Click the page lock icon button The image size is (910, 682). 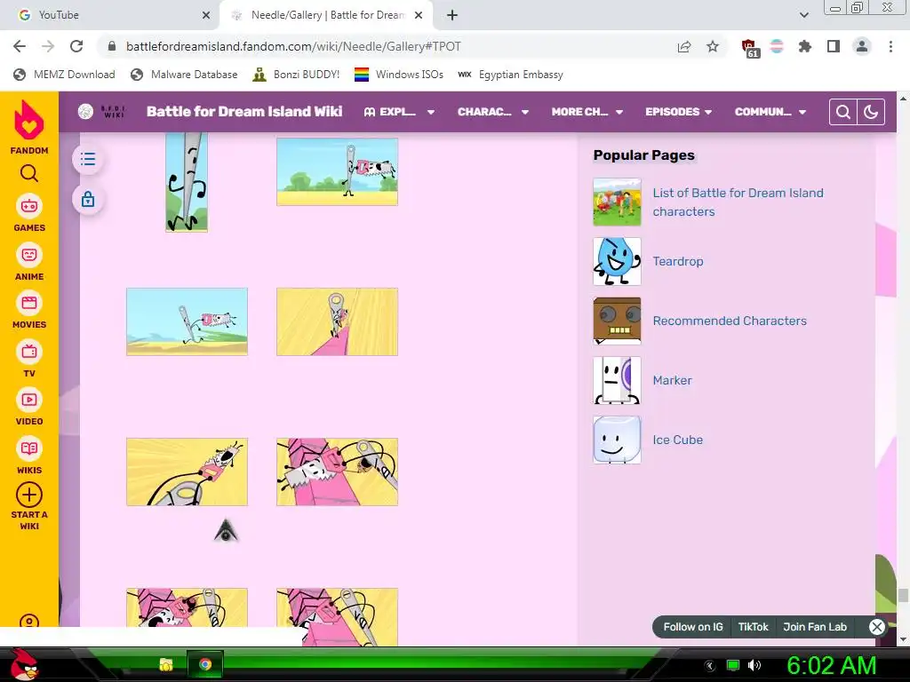click(x=88, y=200)
